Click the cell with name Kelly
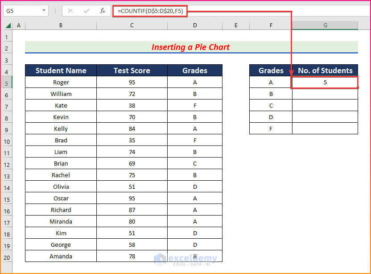The width and height of the screenshot is (371, 274). coord(61,129)
